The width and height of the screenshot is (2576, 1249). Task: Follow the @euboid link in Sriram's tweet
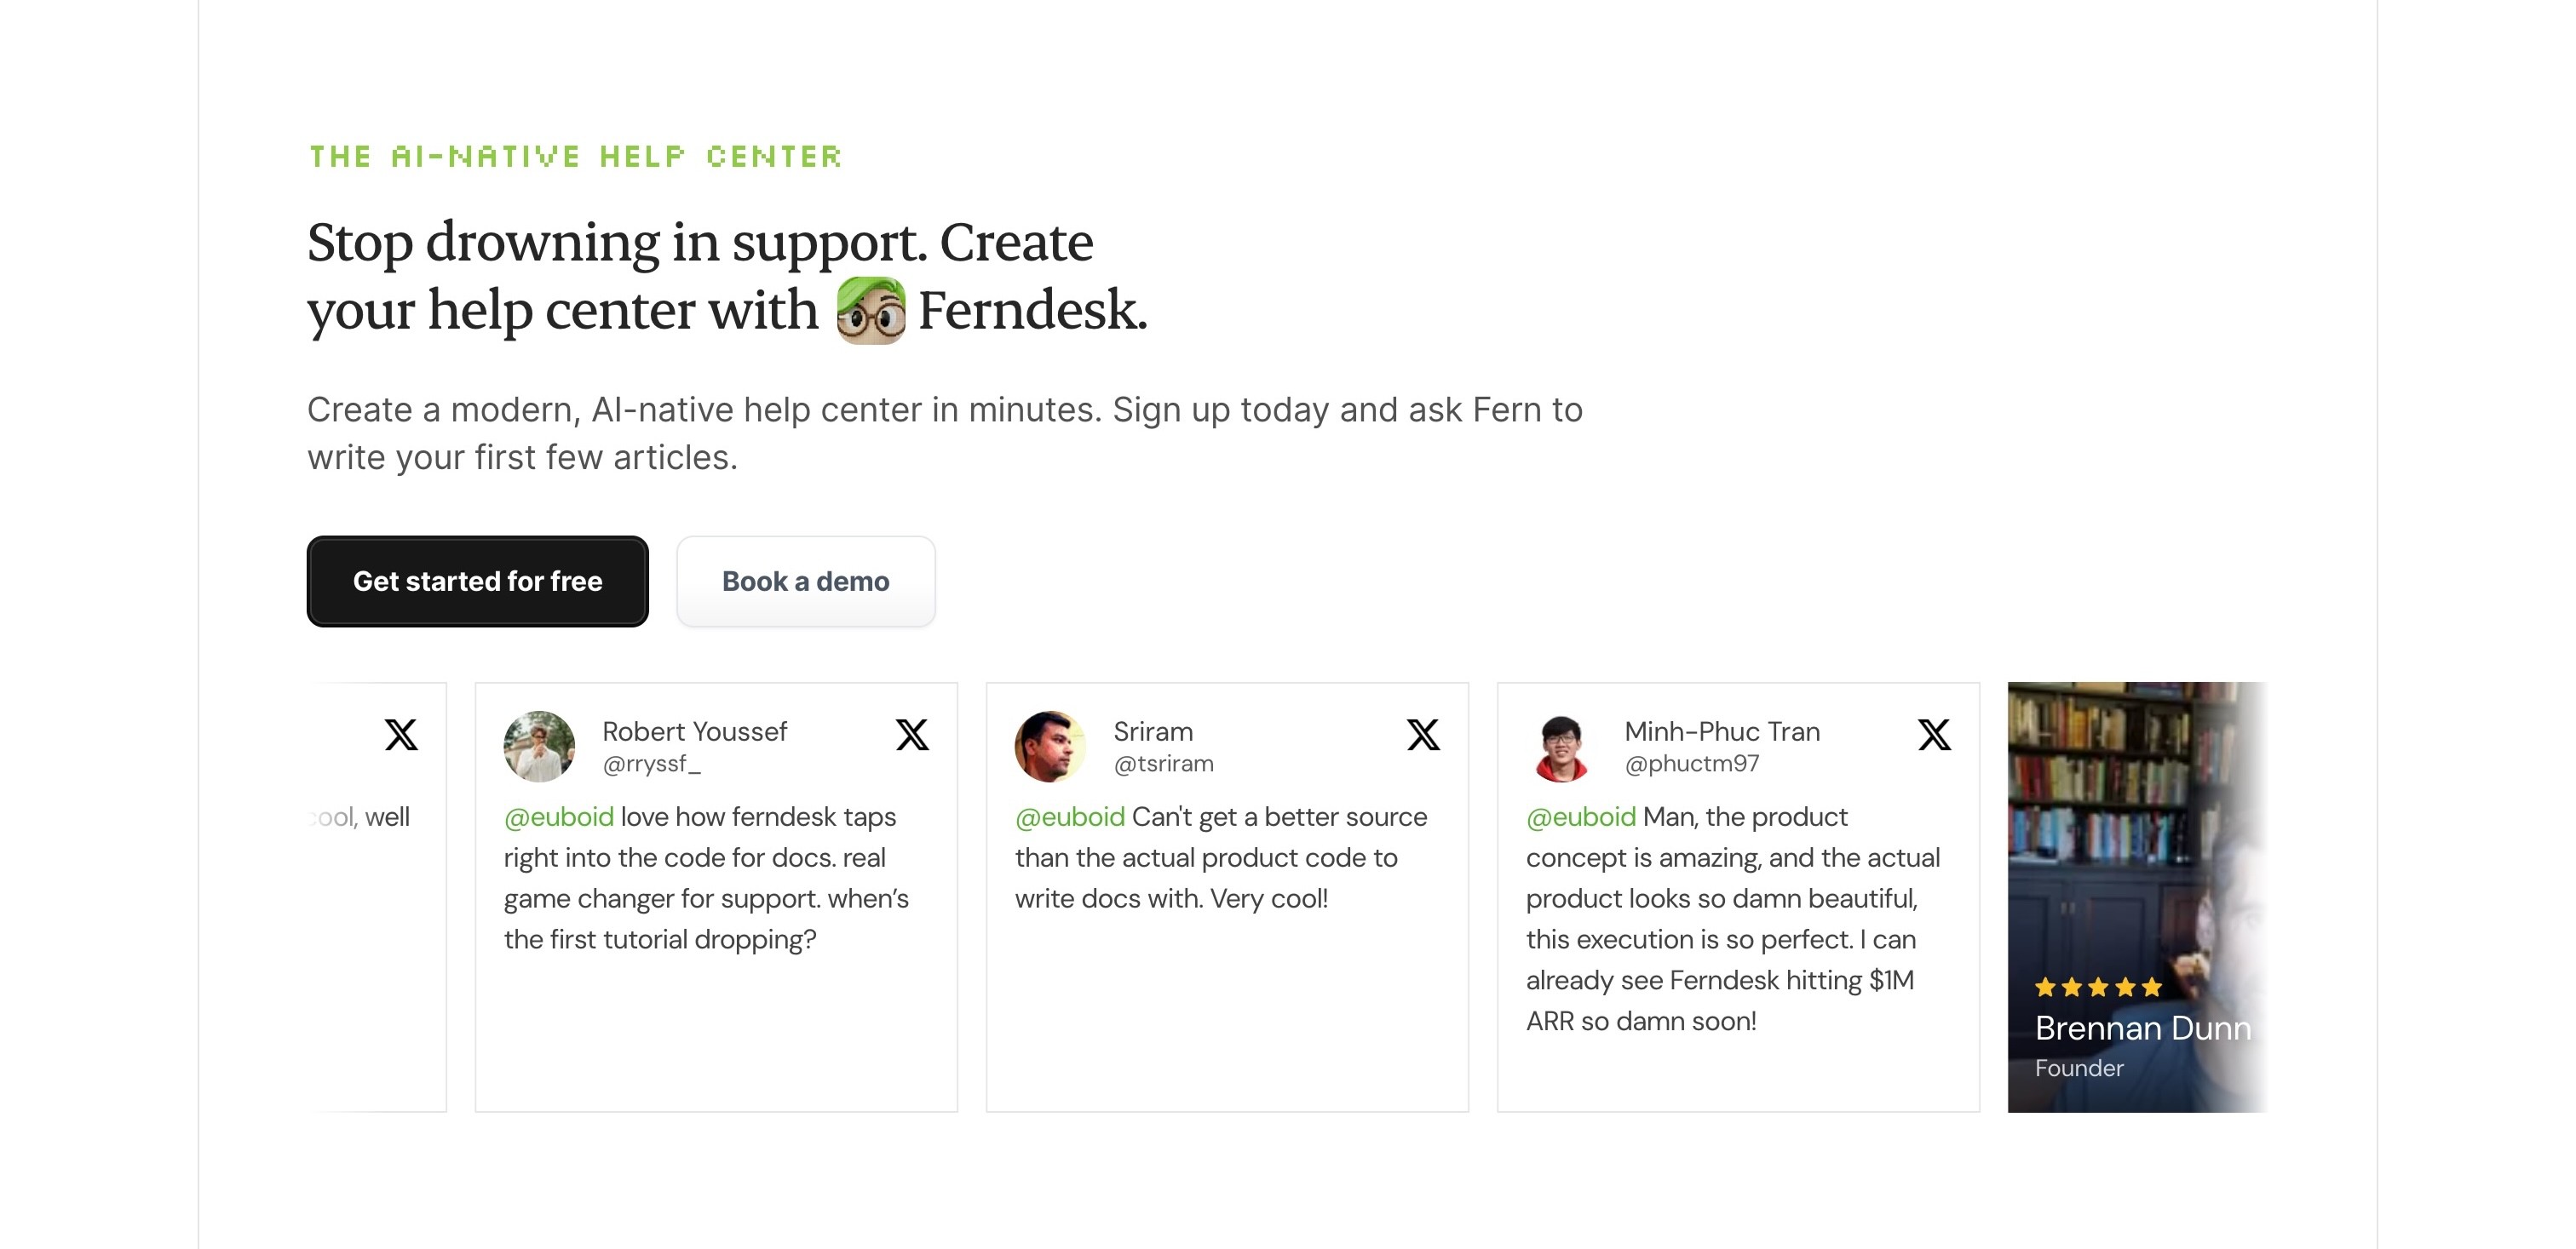1069,817
